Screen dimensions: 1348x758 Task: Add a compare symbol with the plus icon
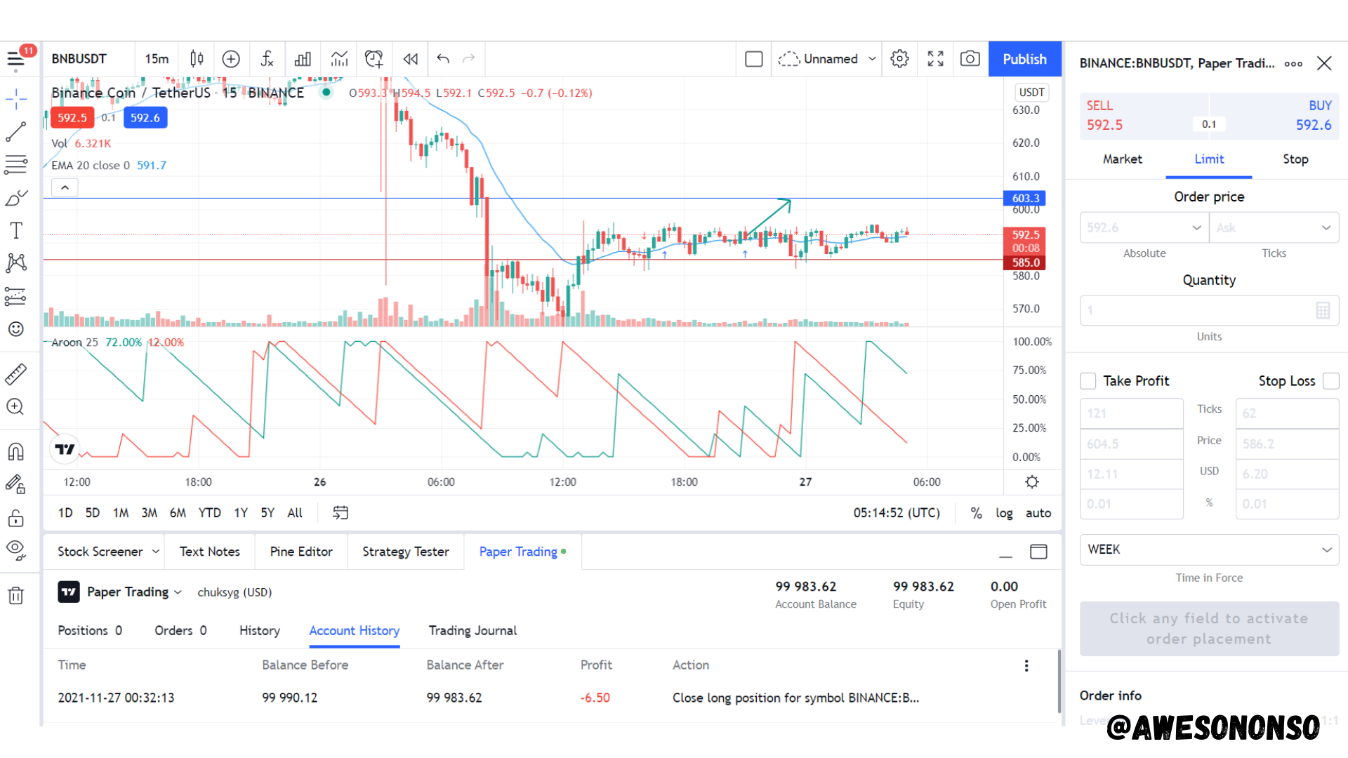click(x=231, y=59)
